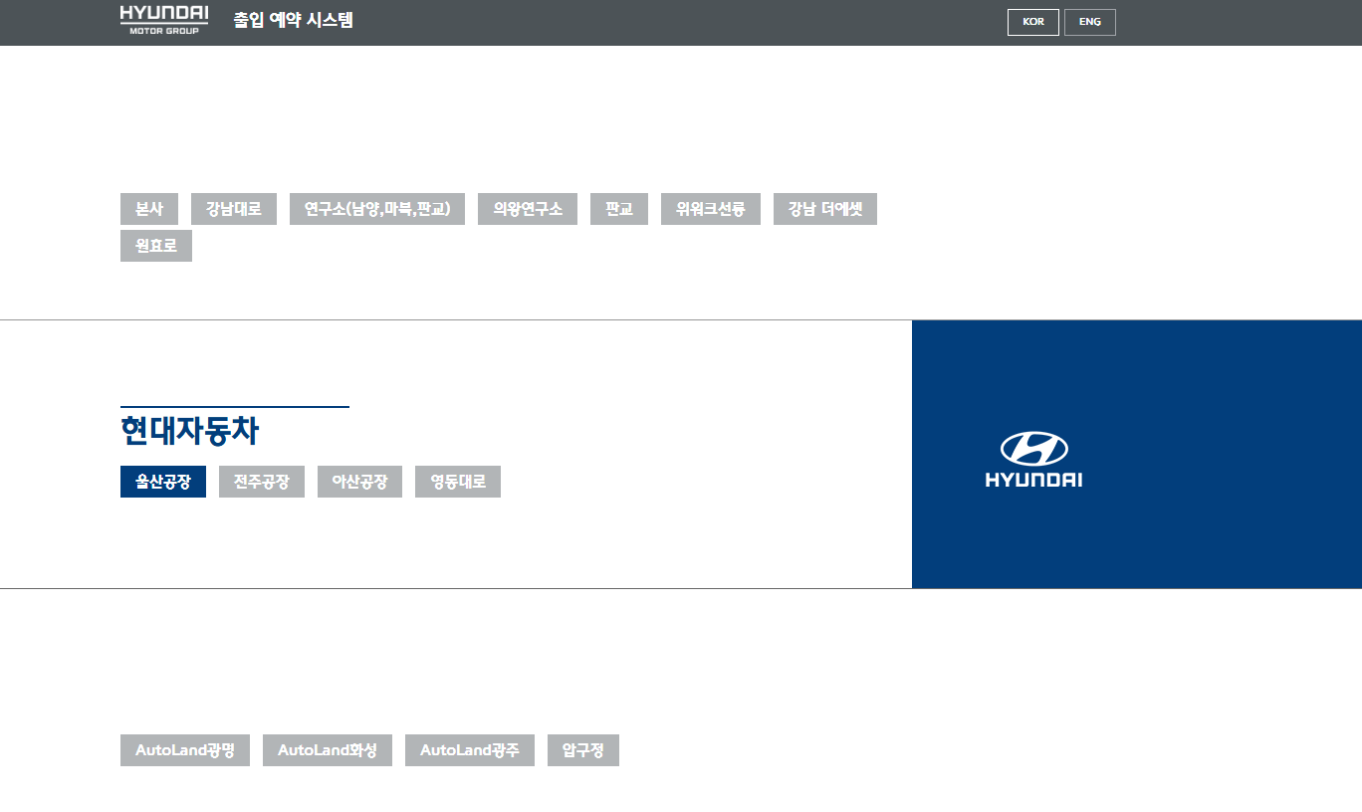Select AutoLand광주 button

[470, 750]
